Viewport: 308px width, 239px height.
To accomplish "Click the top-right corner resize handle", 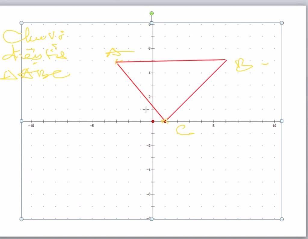I will (x=282, y=23).
